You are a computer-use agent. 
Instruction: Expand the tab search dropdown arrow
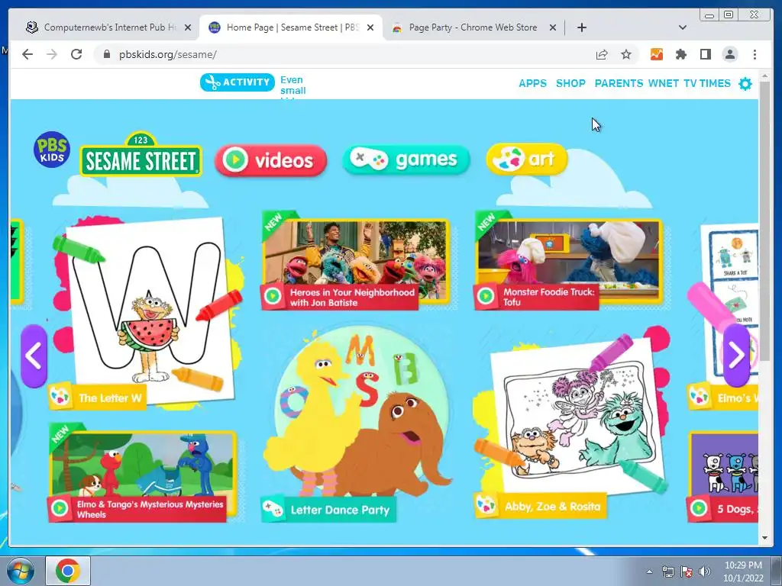683,27
